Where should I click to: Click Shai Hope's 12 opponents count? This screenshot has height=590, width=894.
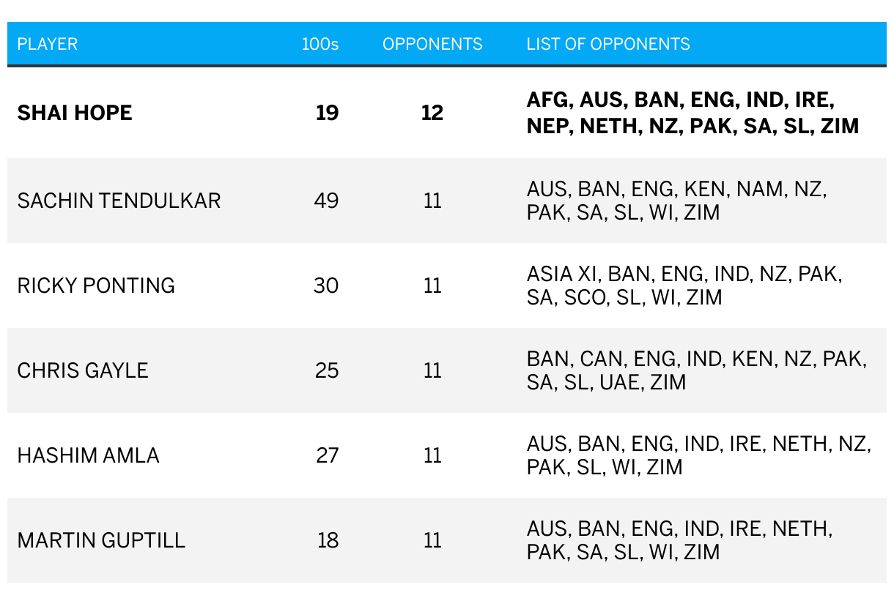[x=432, y=113]
